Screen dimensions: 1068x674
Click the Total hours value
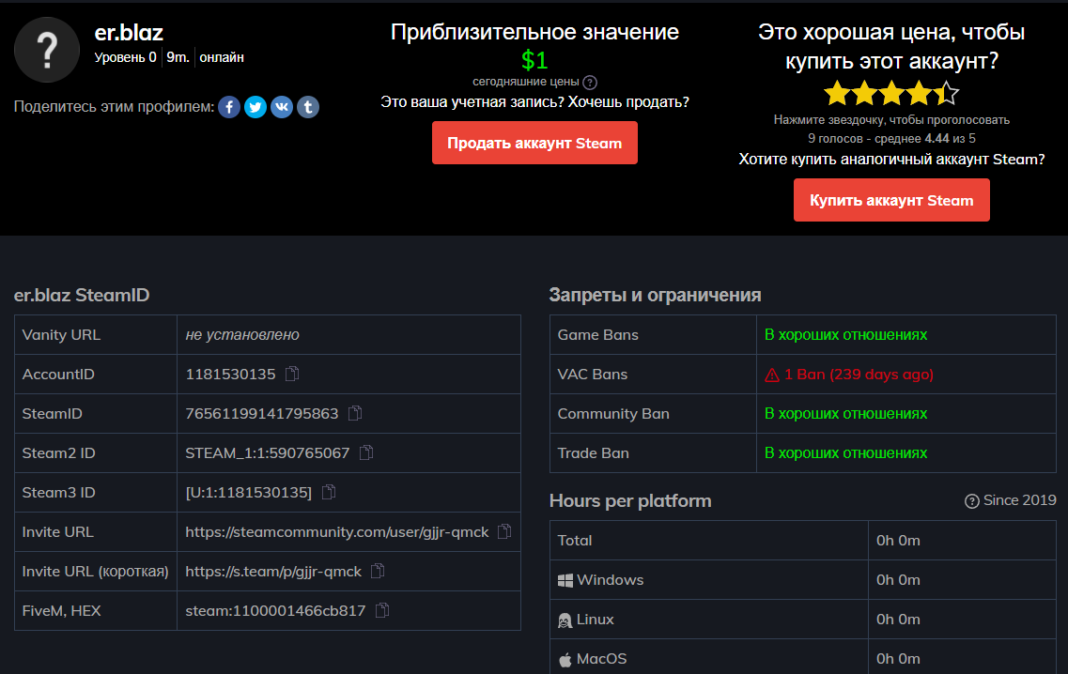(898, 541)
